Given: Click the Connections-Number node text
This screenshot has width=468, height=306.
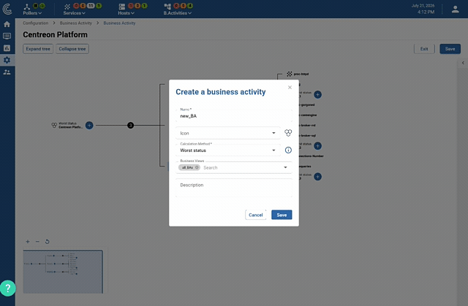Looking at the screenshot, I should [x=311, y=156].
